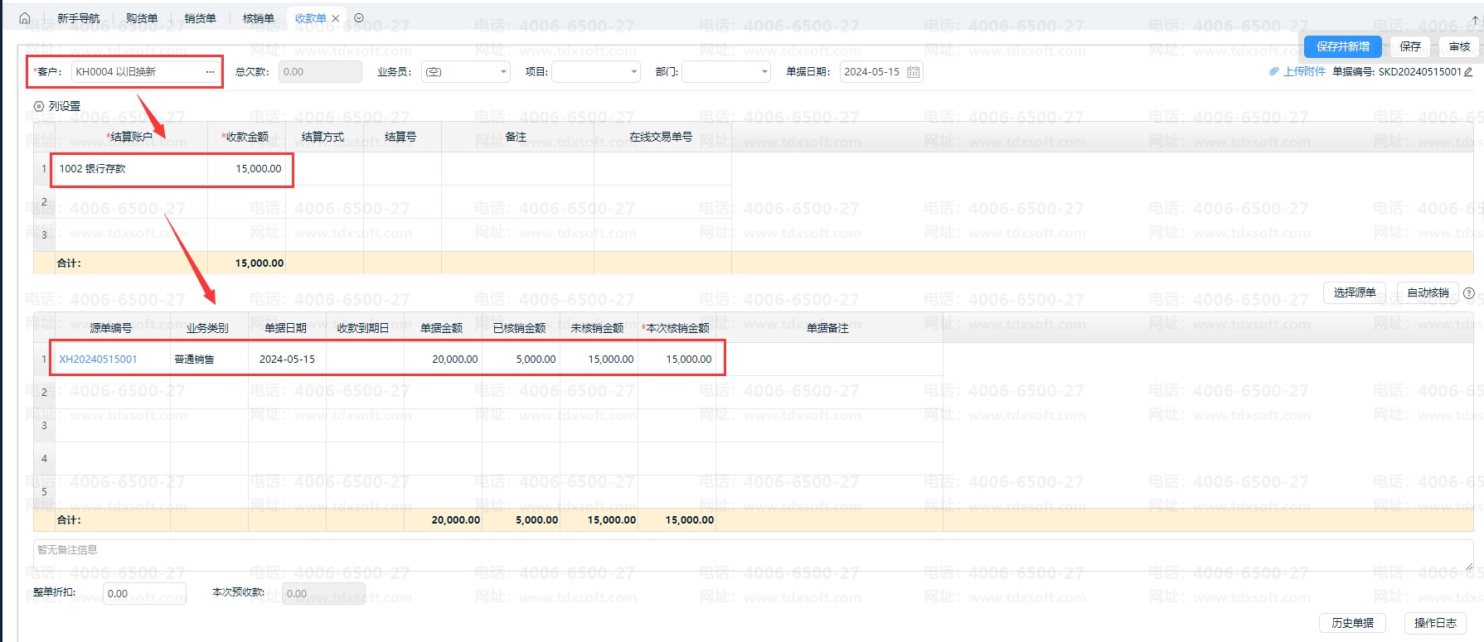Open the 单据日期 calendar picker icon
The width and height of the screenshot is (1484, 642).
[913, 72]
